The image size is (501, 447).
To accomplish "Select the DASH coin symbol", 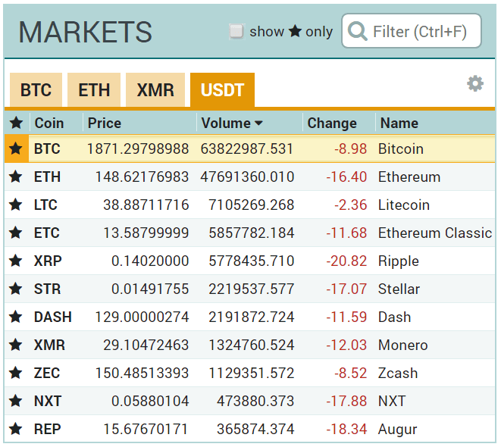I will point(53,317).
